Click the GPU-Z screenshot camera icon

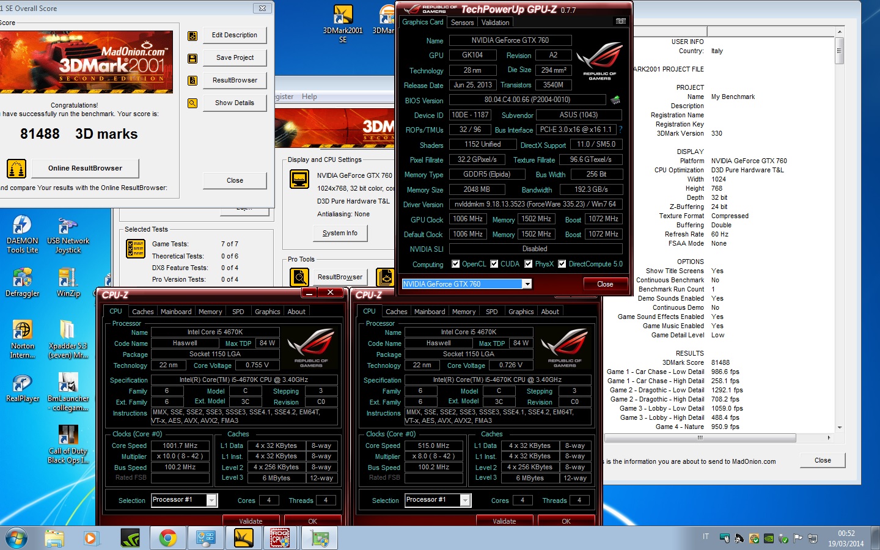pos(620,21)
